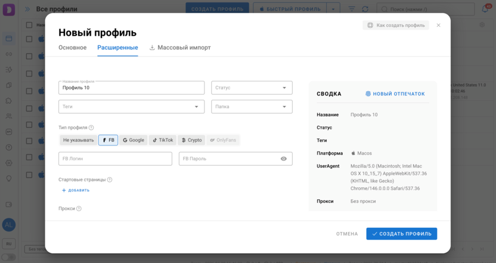Click help icon next to Тип профиля
The width and height of the screenshot is (496, 263).
[x=91, y=128]
